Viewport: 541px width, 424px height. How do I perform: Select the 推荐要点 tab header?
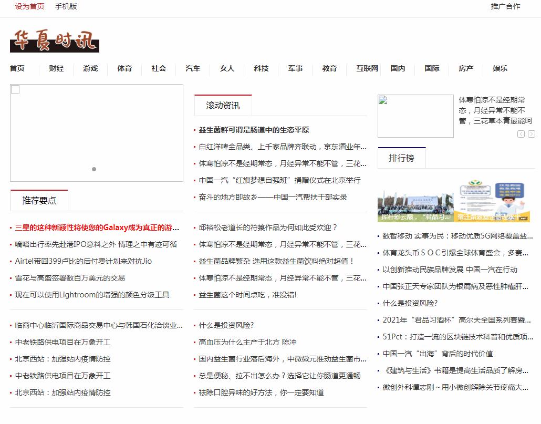click(39, 201)
